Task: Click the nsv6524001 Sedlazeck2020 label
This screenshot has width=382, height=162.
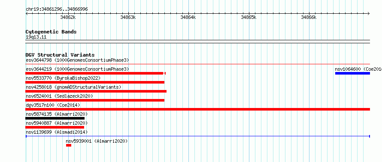Action: (x=59, y=96)
